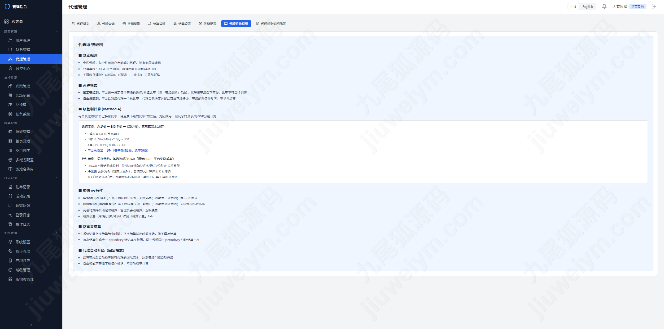Collapse the 日志记录 sidebar section

point(57,178)
